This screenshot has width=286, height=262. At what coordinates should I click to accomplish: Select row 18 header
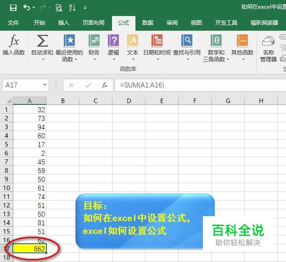point(6,257)
